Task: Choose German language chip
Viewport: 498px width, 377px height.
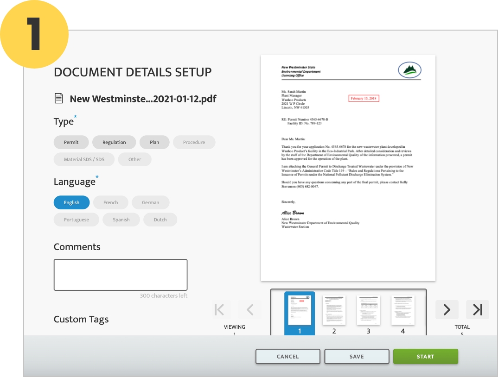Action: (150, 202)
